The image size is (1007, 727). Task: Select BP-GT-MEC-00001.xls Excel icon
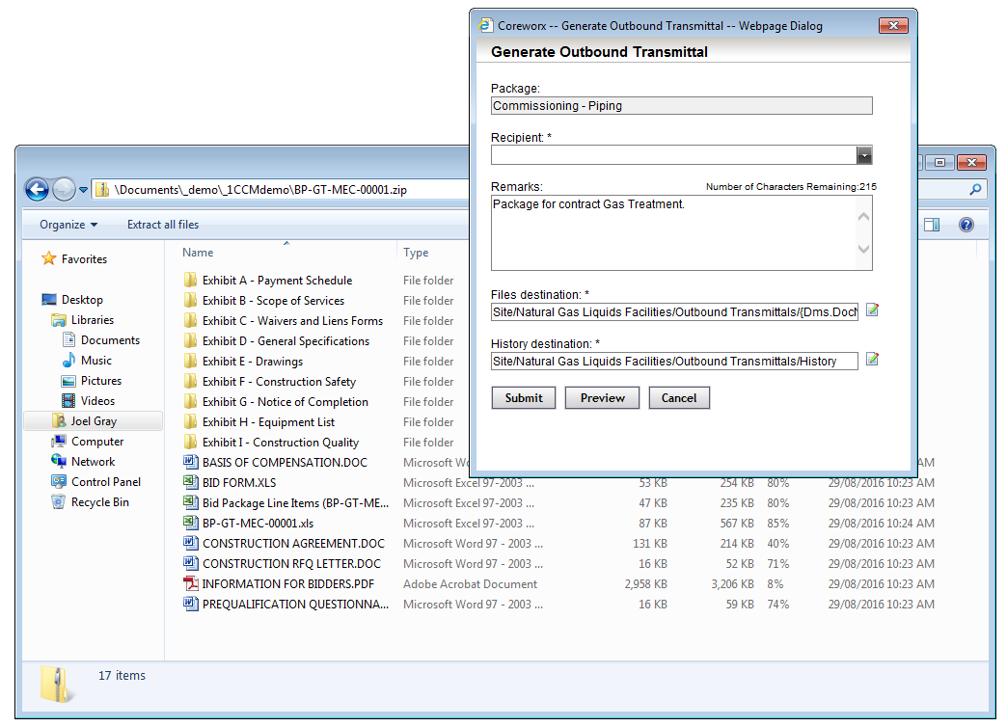tap(190, 523)
